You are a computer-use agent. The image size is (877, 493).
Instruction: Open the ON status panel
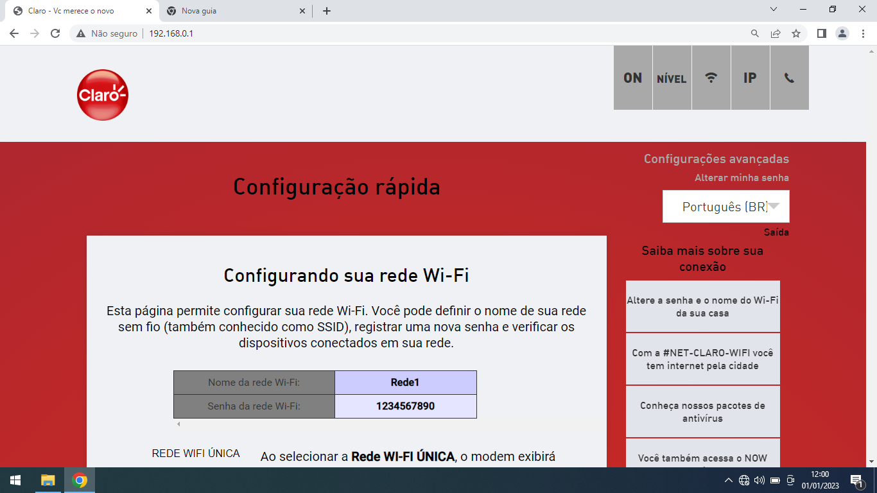coord(632,78)
